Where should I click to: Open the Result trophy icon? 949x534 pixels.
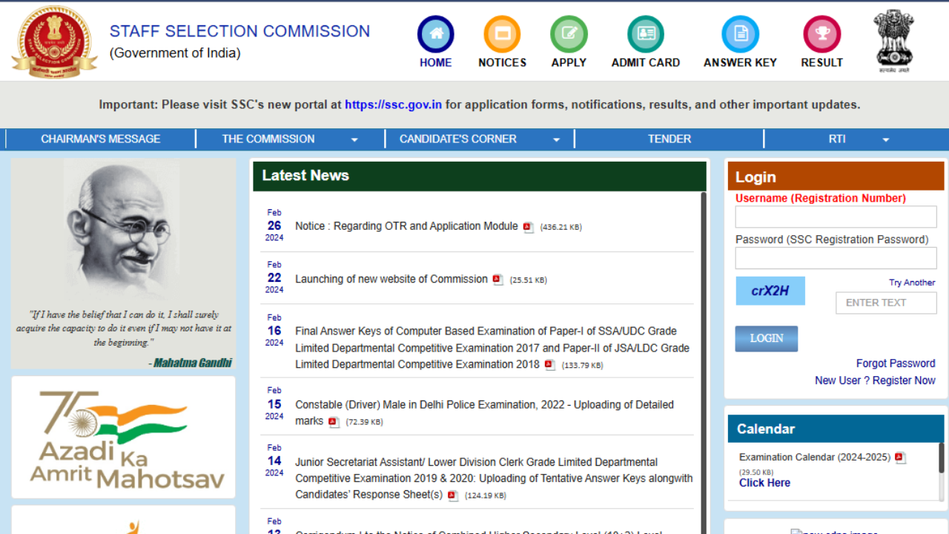tap(821, 34)
